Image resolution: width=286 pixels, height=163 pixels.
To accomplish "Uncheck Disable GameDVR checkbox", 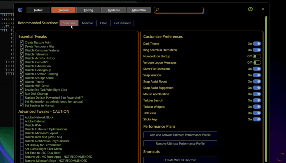I will 22,62.
